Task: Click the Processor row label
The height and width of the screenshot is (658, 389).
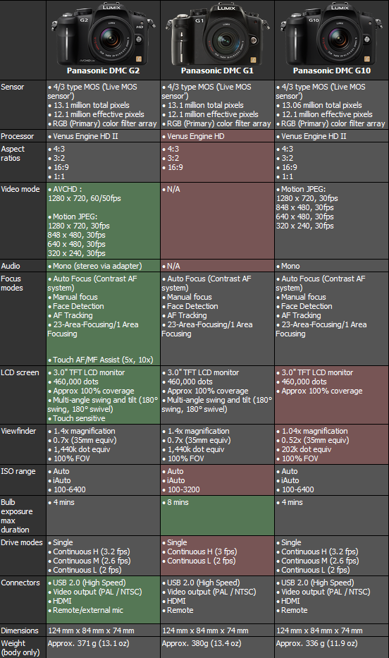Action: pyautogui.click(x=17, y=136)
